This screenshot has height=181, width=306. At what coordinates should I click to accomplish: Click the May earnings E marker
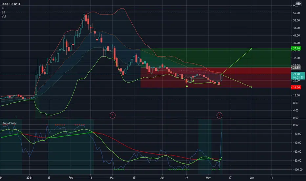(219, 115)
